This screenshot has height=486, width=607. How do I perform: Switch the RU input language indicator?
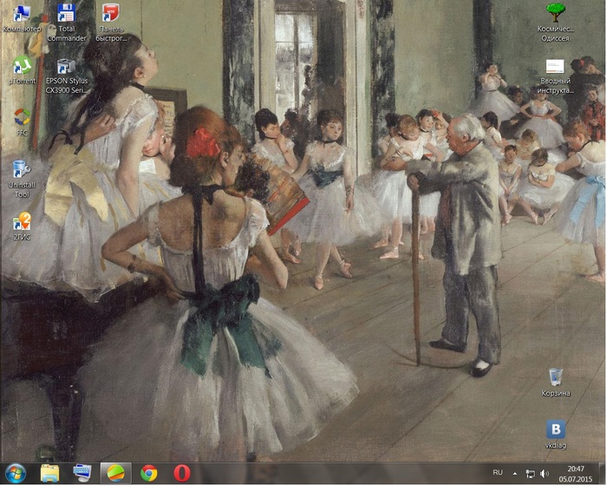click(498, 473)
